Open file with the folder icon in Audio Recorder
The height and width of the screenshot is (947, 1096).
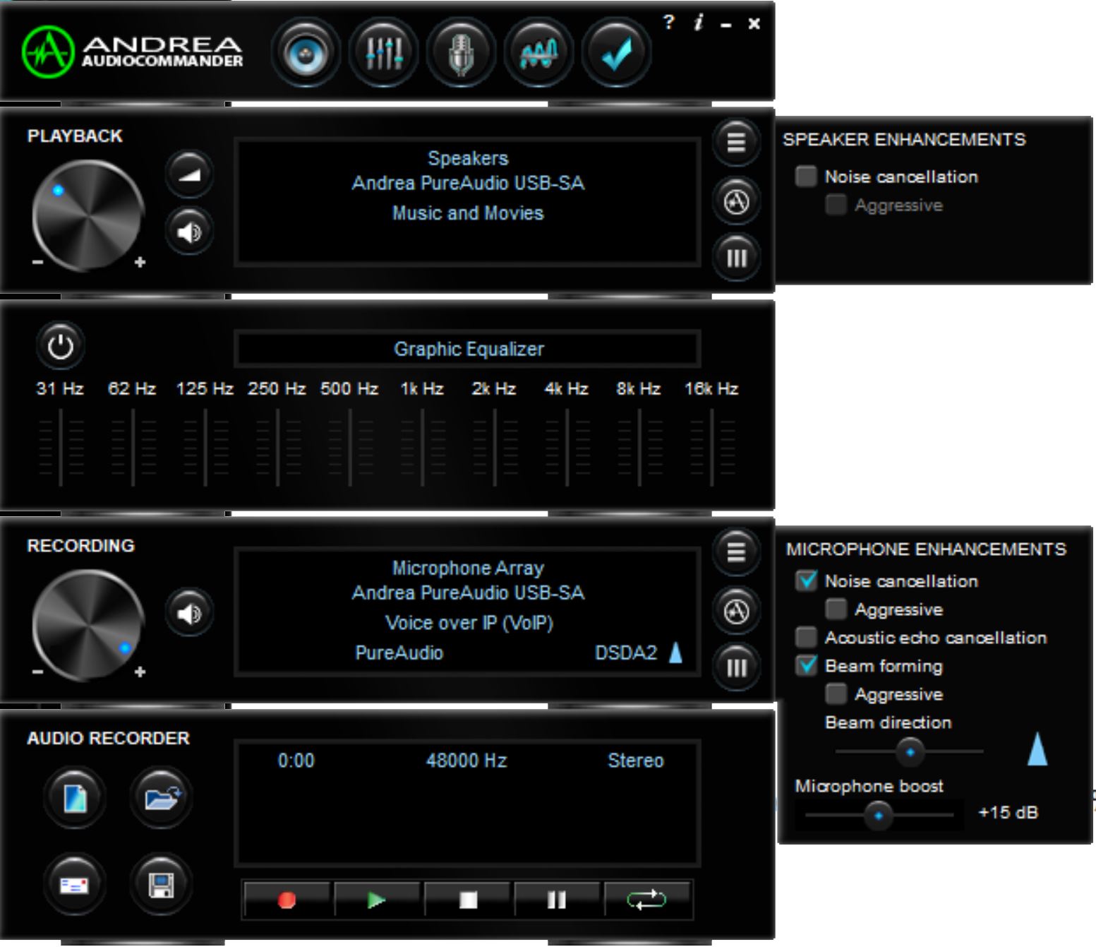tap(161, 798)
